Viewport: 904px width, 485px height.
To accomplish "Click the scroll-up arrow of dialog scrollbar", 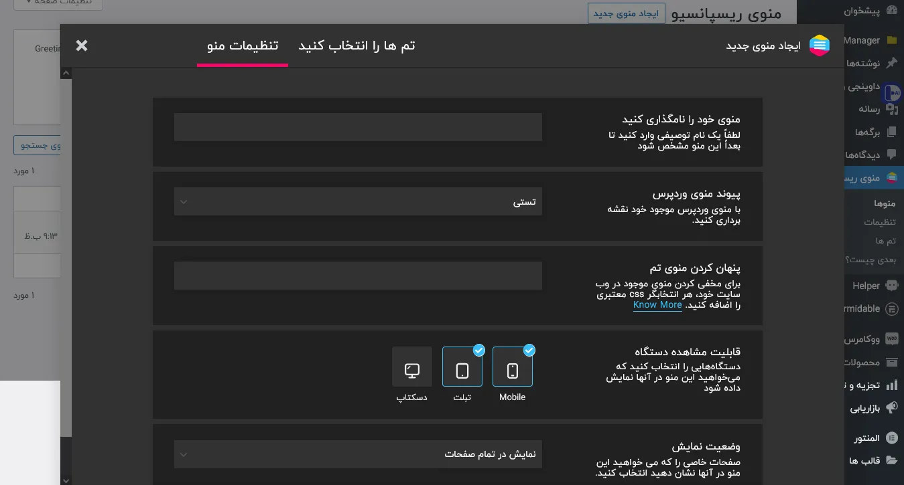I will (66, 73).
